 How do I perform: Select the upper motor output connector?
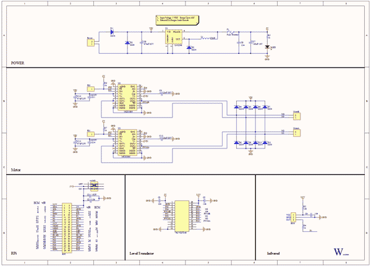click(296, 115)
